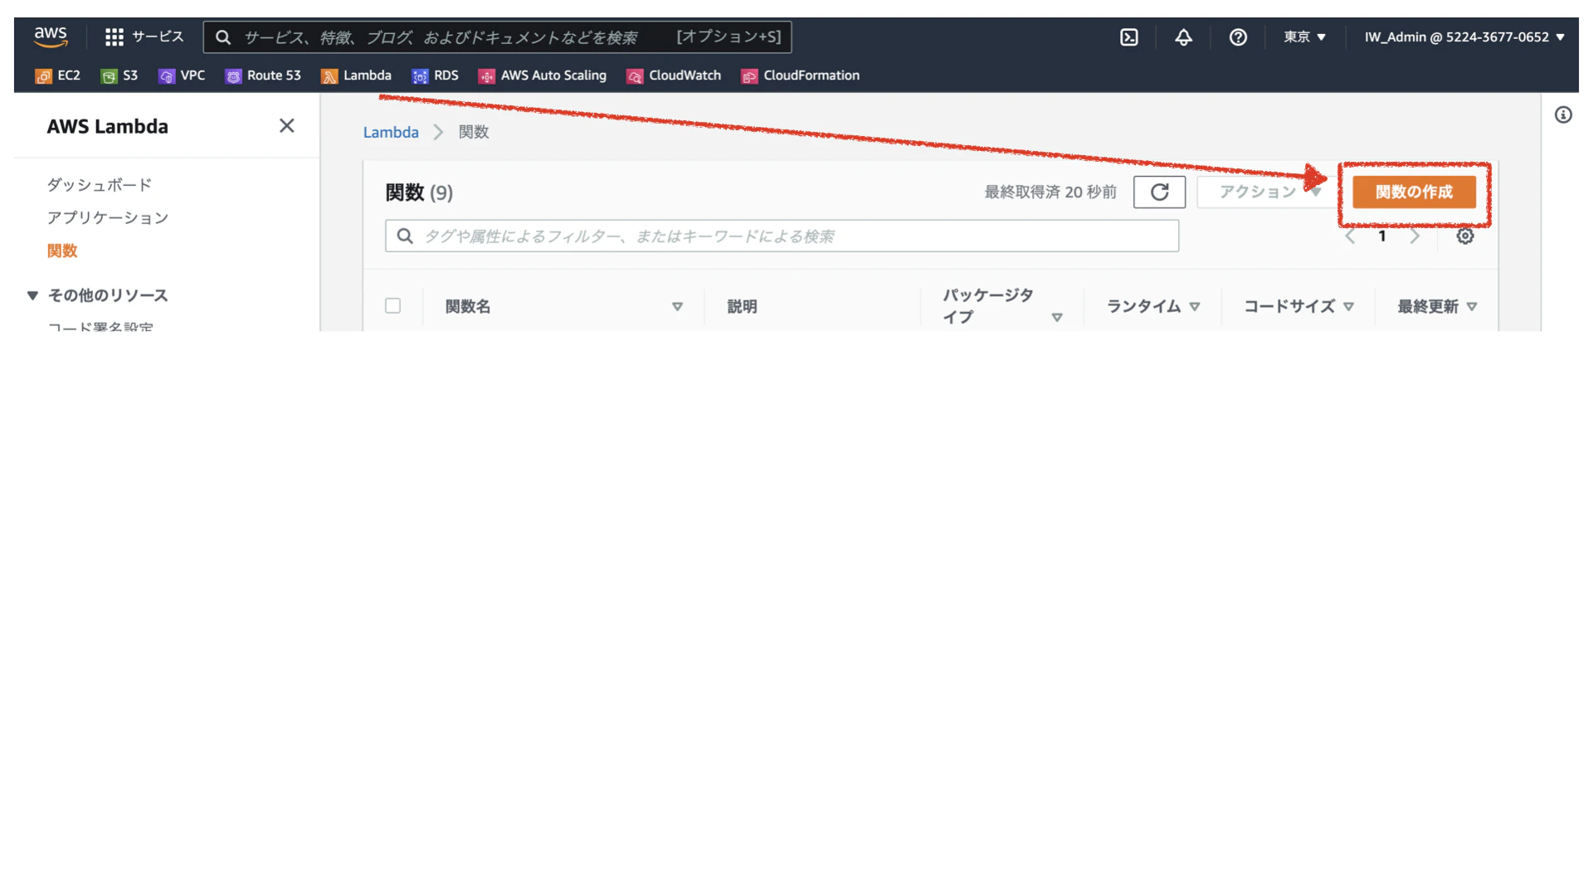Refresh the functions list
1593x896 pixels.
pos(1159,192)
